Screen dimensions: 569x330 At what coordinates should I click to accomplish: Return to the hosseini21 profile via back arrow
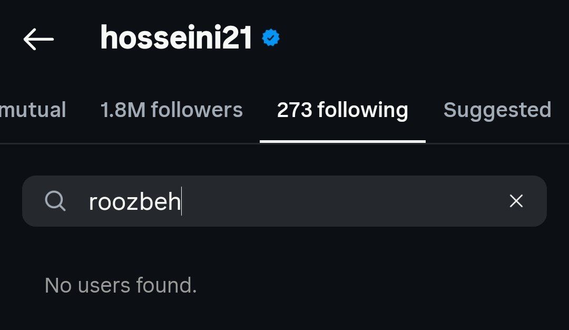[38, 39]
